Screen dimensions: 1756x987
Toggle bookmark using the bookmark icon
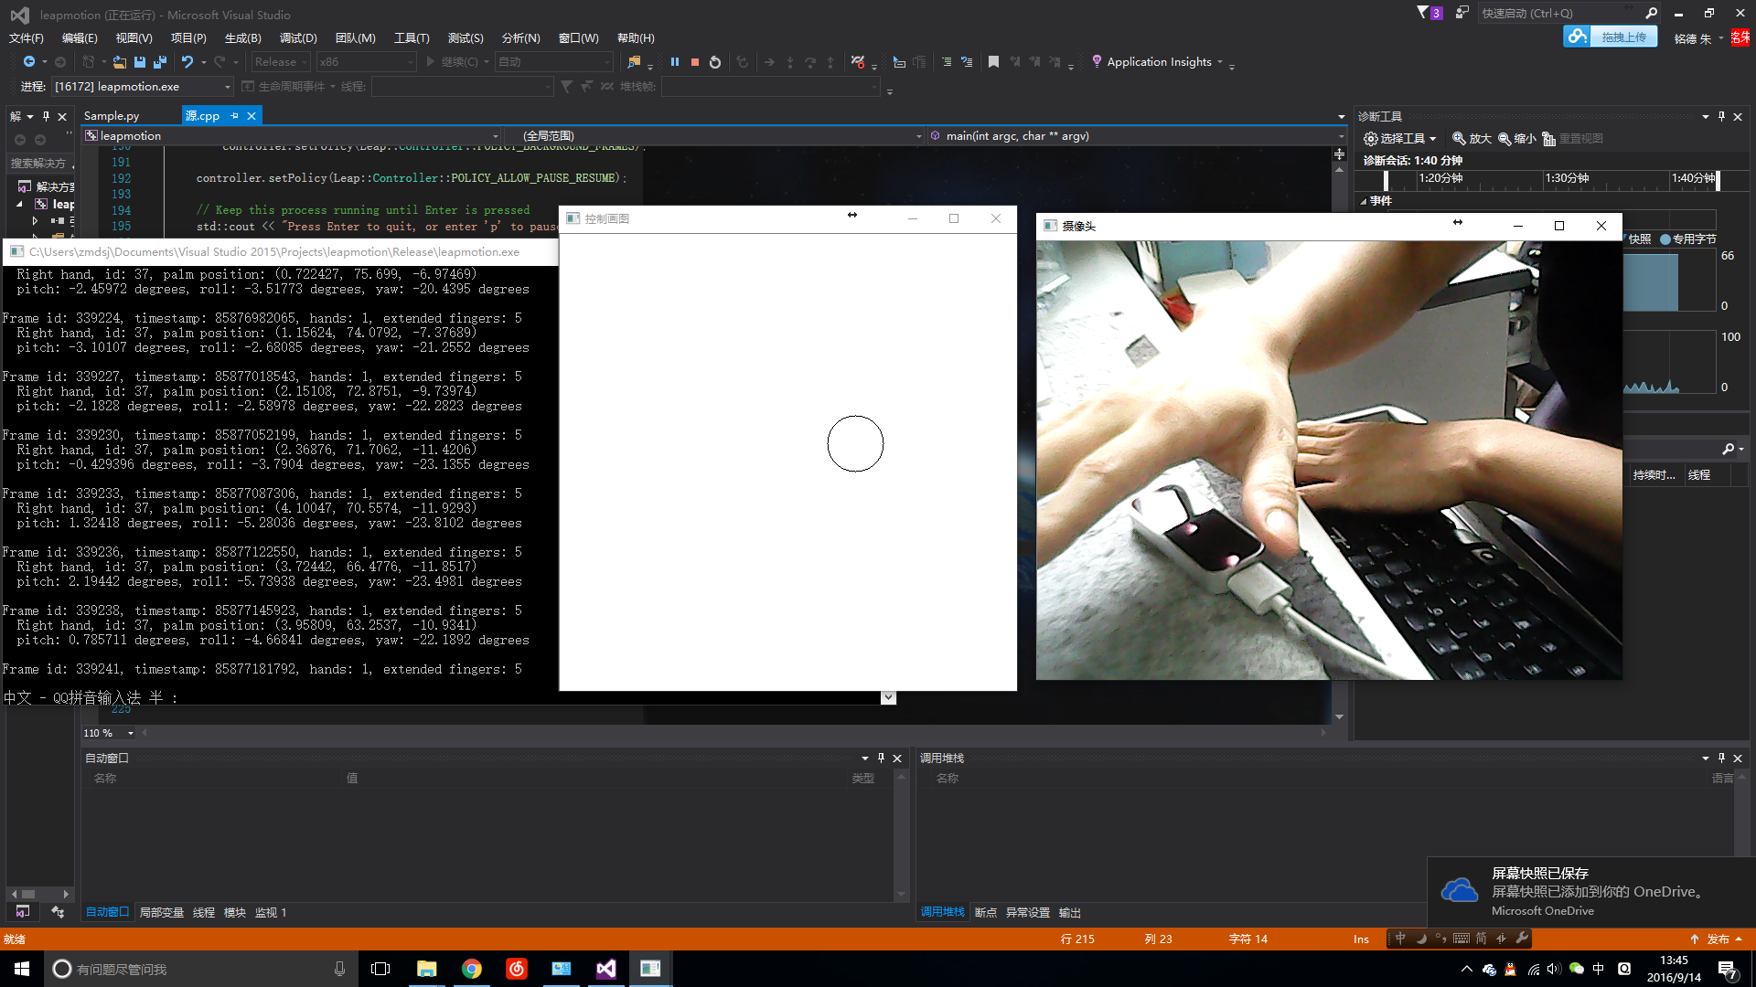[x=993, y=62]
